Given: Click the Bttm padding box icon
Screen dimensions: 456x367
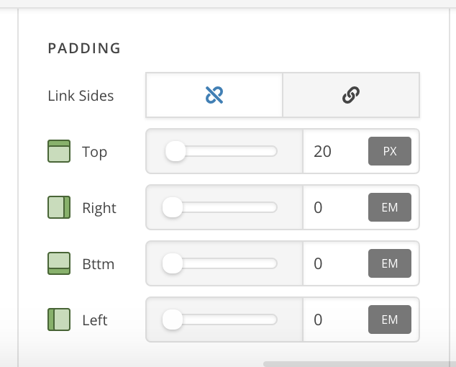Looking at the screenshot, I should click(58, 264).
